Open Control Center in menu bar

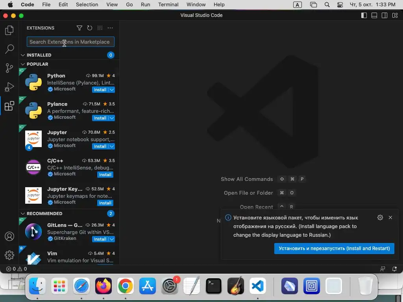[340, 5]
